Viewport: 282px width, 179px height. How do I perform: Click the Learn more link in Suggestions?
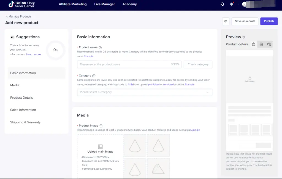(33, 54)
